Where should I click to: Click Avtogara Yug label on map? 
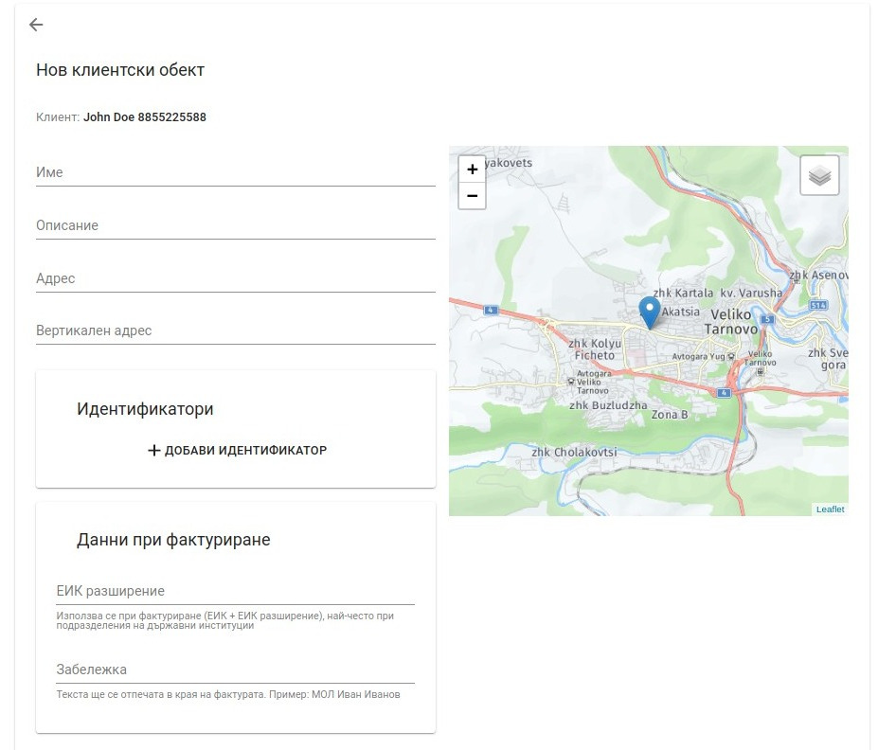(698, 356)
